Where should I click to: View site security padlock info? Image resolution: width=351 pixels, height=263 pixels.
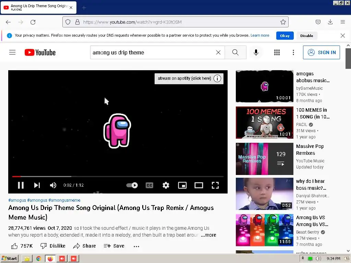(x=77, y=22)
